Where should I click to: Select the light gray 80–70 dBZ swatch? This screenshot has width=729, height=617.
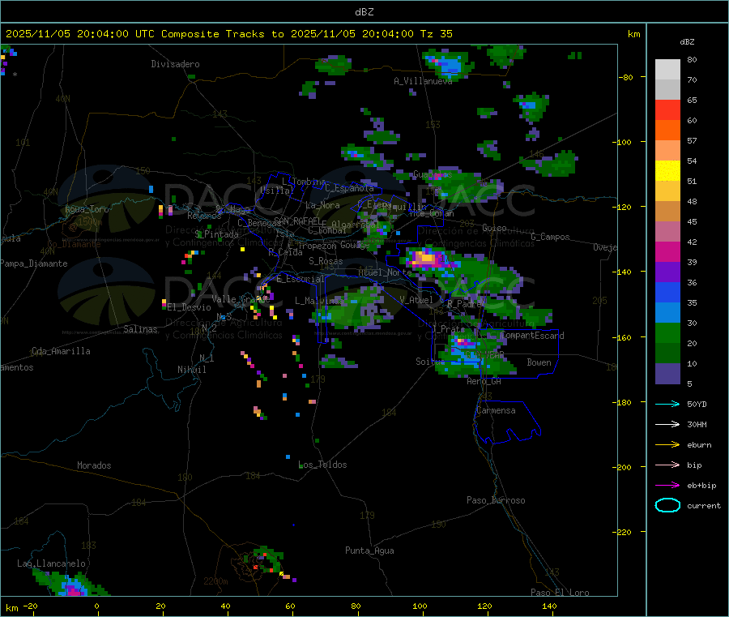pos(667,70)
